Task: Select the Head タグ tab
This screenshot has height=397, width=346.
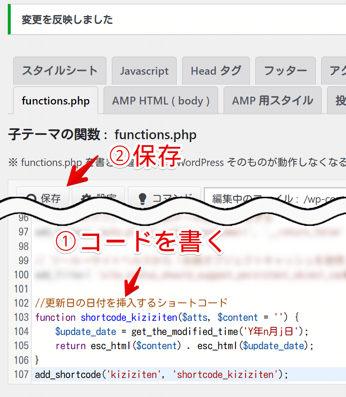Action: pos(216,71)
